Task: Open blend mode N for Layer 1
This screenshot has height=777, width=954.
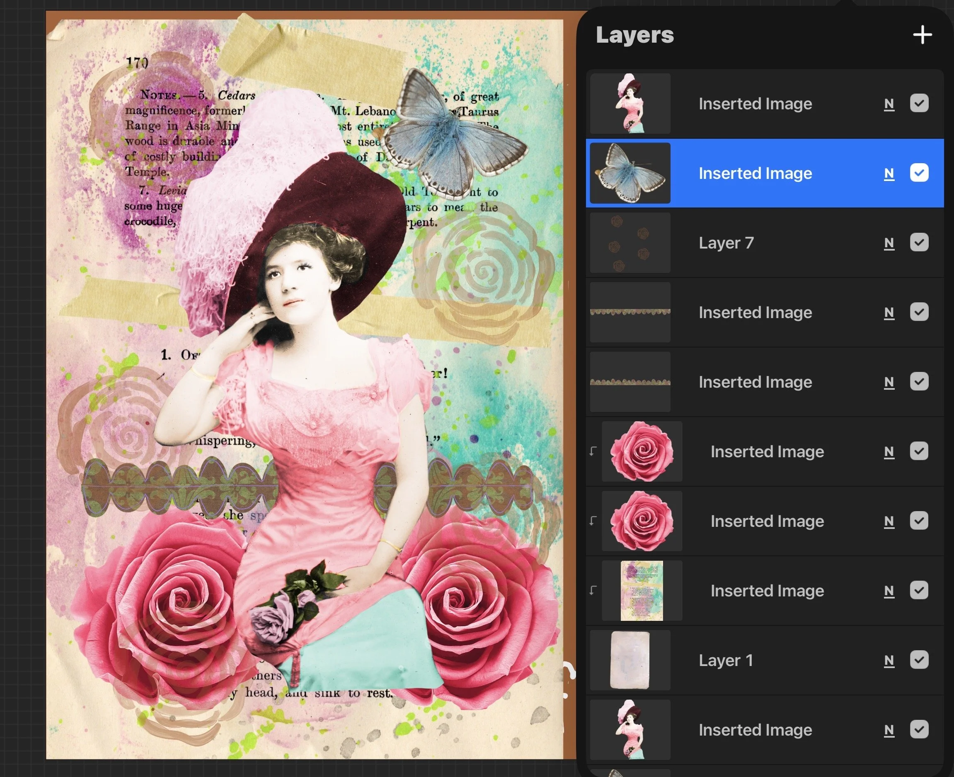Action: point(889,661)
